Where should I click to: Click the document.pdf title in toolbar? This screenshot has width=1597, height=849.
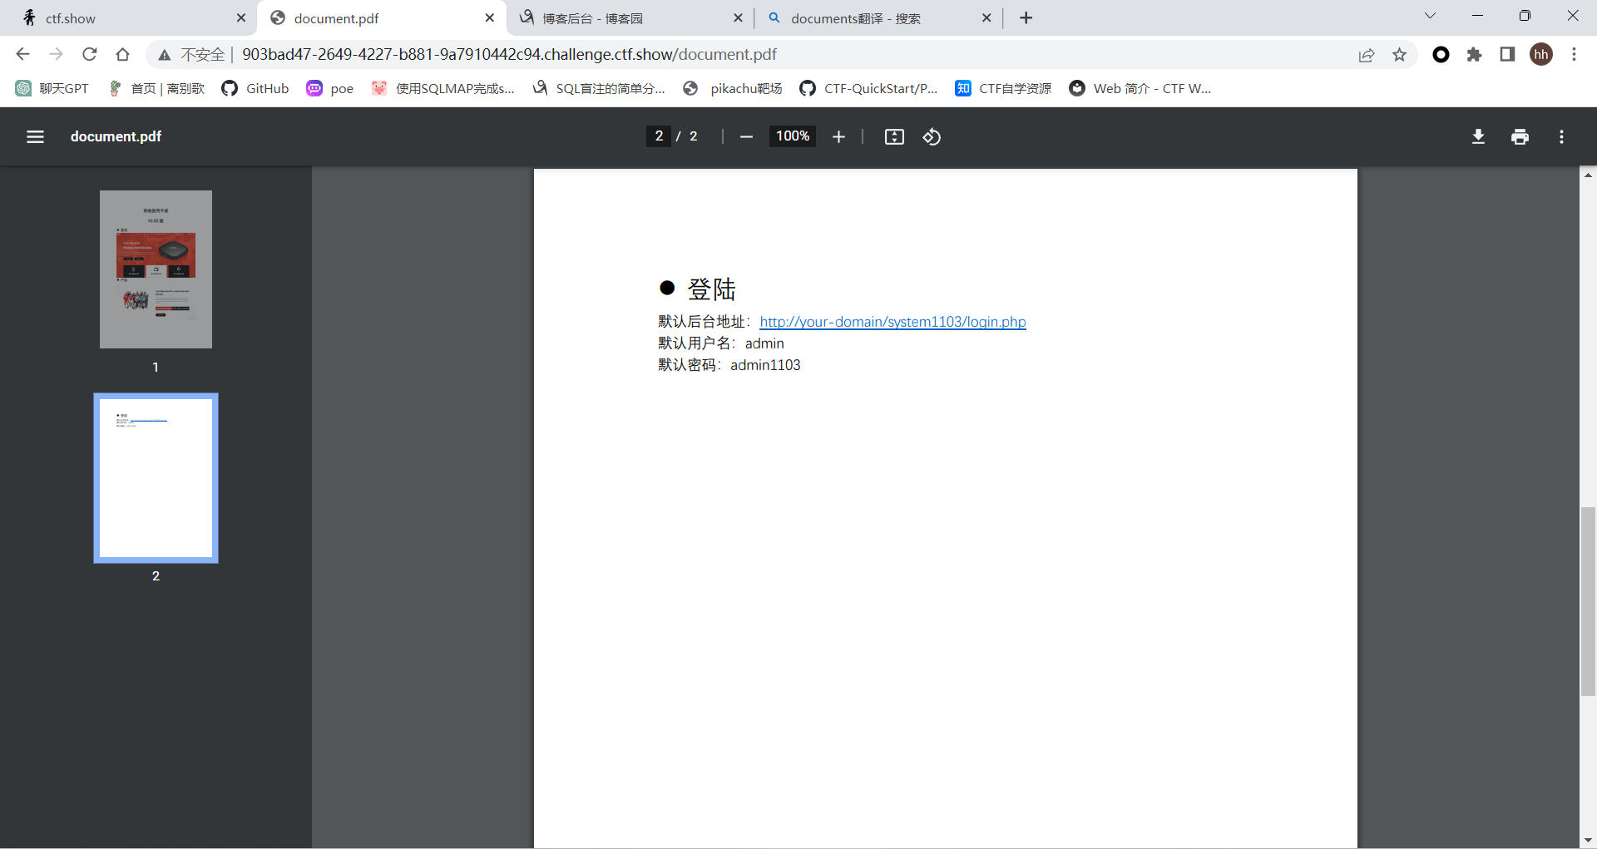[x=116, y=136]
